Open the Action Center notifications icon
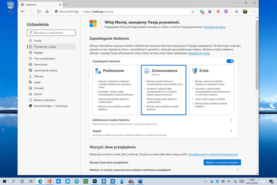The width and height of the screenshot is (277, 185). click(x=271, y=181)
